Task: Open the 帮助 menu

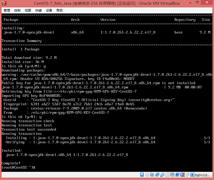Action: 60,10
